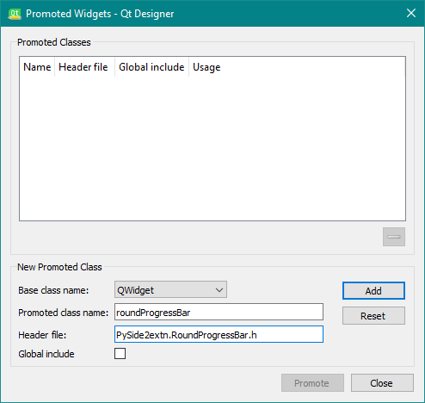Click the Global include column header

click(151, 67)
